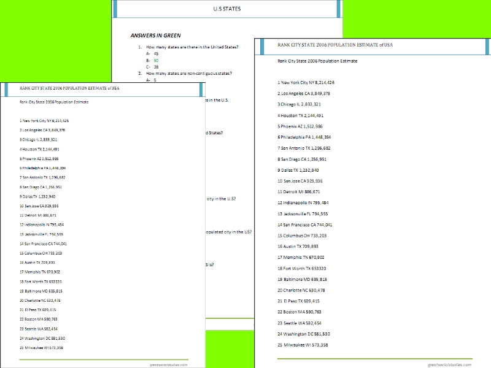Viewport: 491px width, 368px height.
Task: Click the San Diego CA row on the left page
Action: coord(41,187)
